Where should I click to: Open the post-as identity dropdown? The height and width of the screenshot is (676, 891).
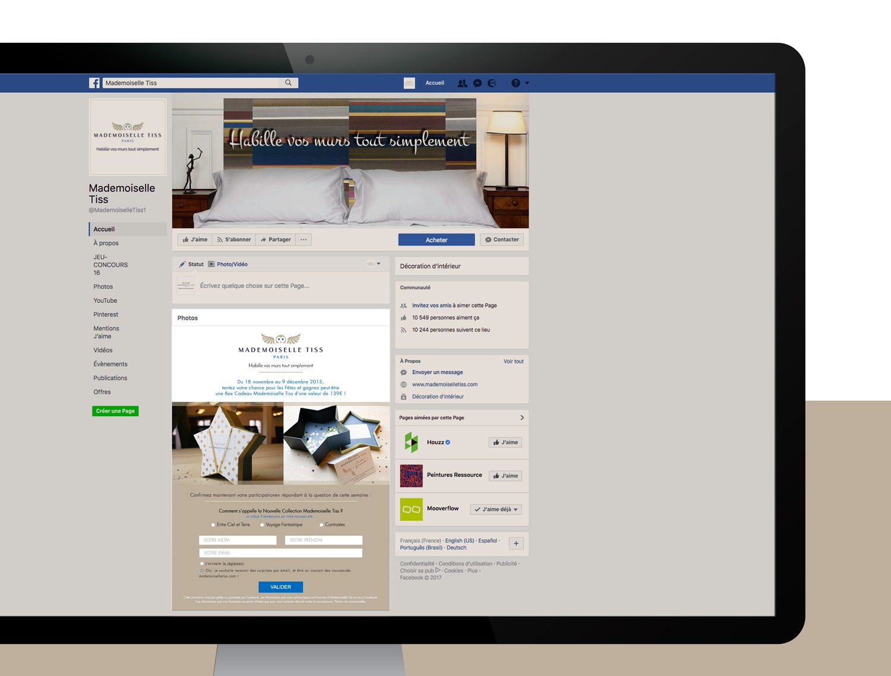(374, 263)
